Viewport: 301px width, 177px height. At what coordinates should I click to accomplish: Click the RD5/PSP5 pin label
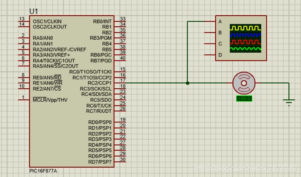(x=100, y=150)
